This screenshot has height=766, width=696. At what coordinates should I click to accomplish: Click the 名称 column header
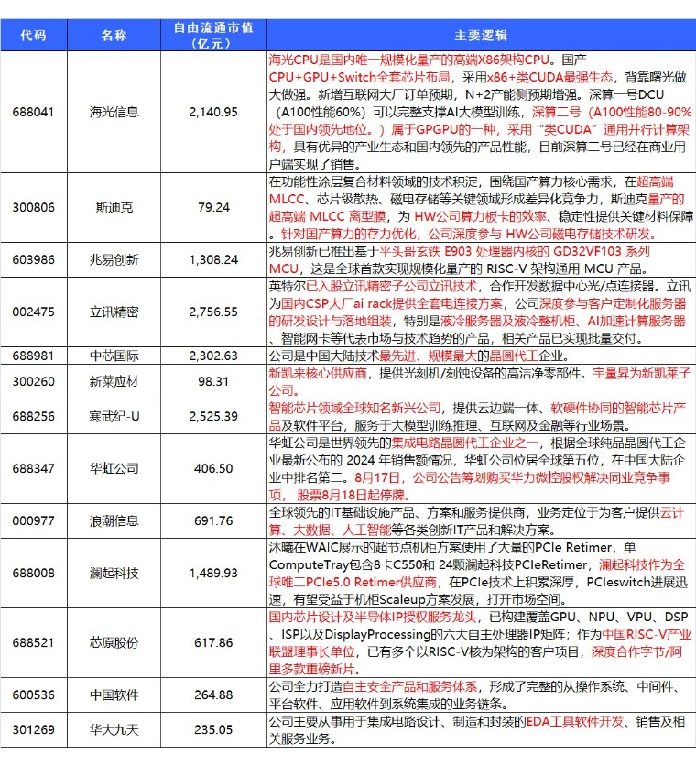(x=114, y=35)
